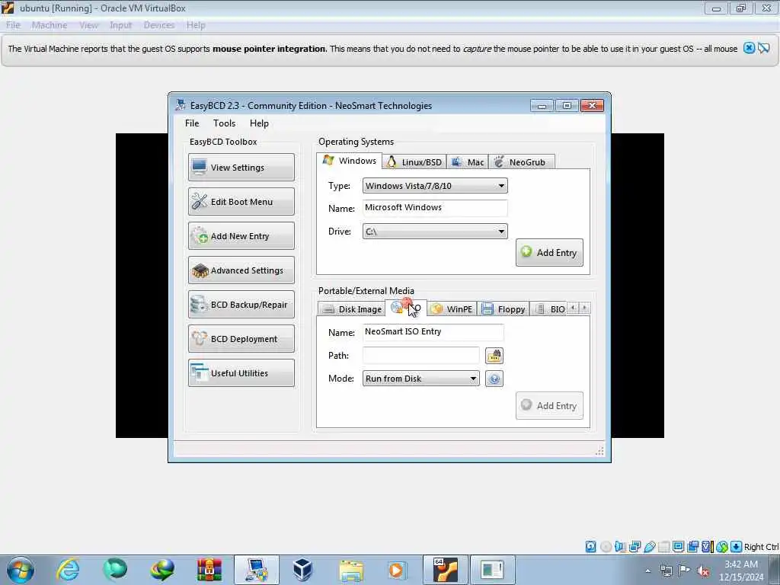Switch to the Windows operating systems tab

click(x=349, y=161)
